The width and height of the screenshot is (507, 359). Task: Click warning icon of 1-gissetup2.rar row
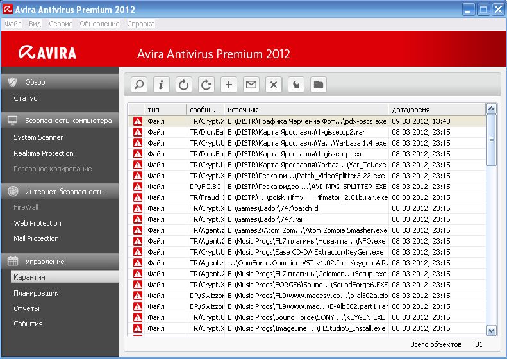click(138, 132)
